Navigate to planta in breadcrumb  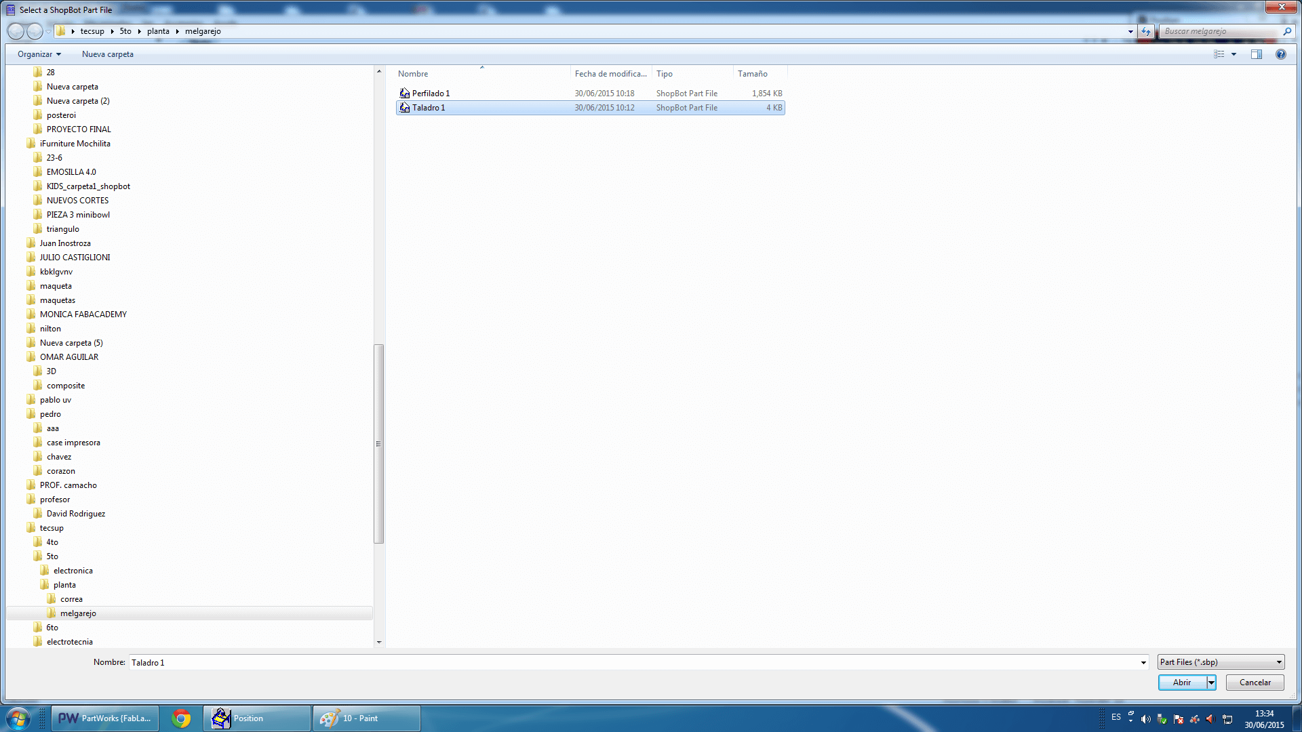(158, 31)
